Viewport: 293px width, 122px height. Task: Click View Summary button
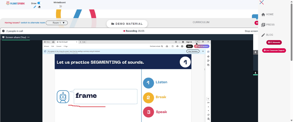[193, 51]
